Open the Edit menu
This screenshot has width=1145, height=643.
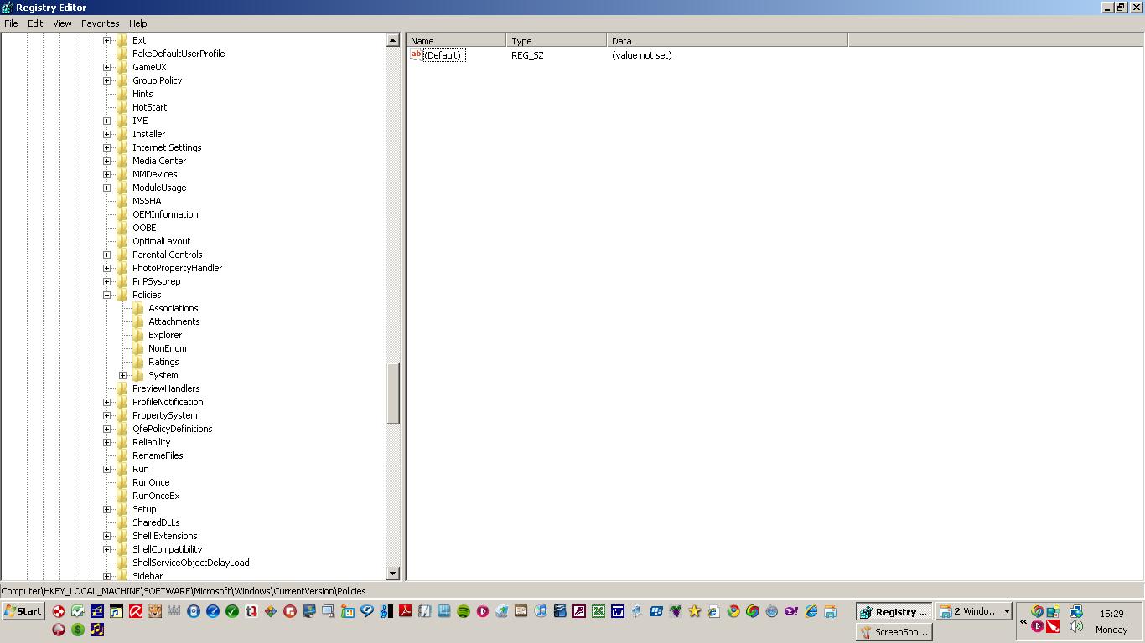(x=35, y=23)
